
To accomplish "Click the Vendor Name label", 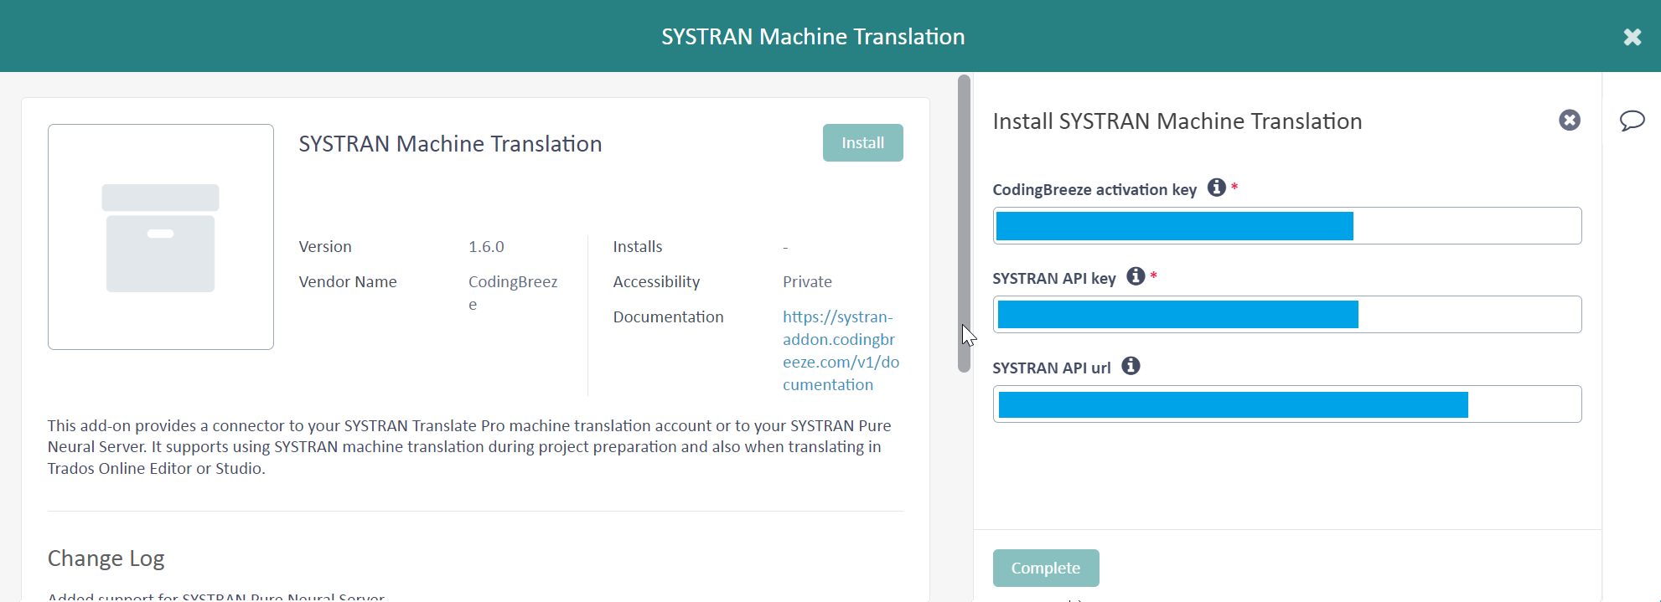I will (348, 282).
